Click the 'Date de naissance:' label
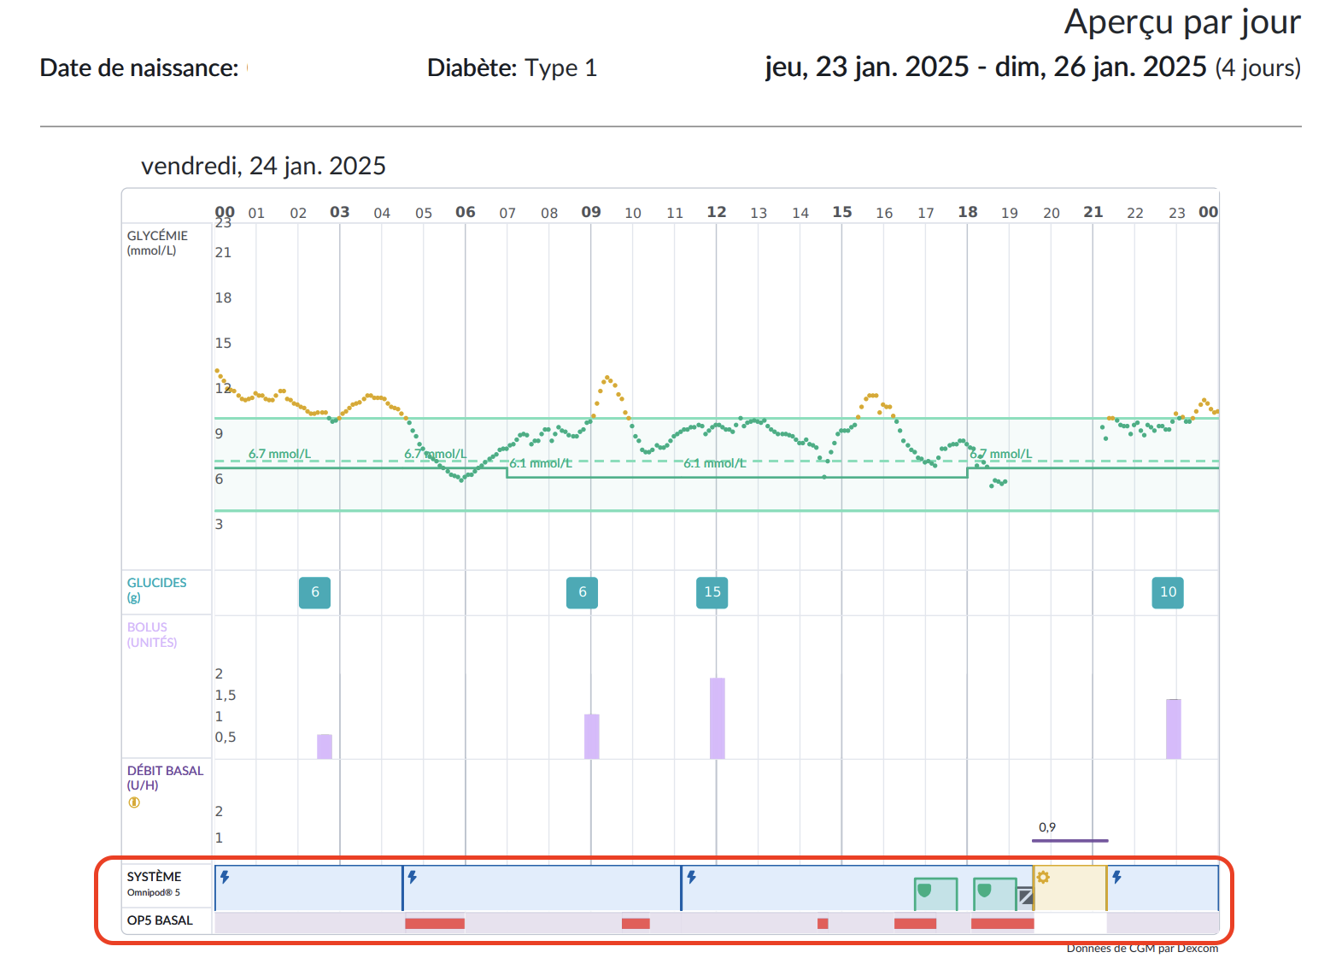Image resolution: width=1336 pixels, height=964 pixels. [139, 68]
